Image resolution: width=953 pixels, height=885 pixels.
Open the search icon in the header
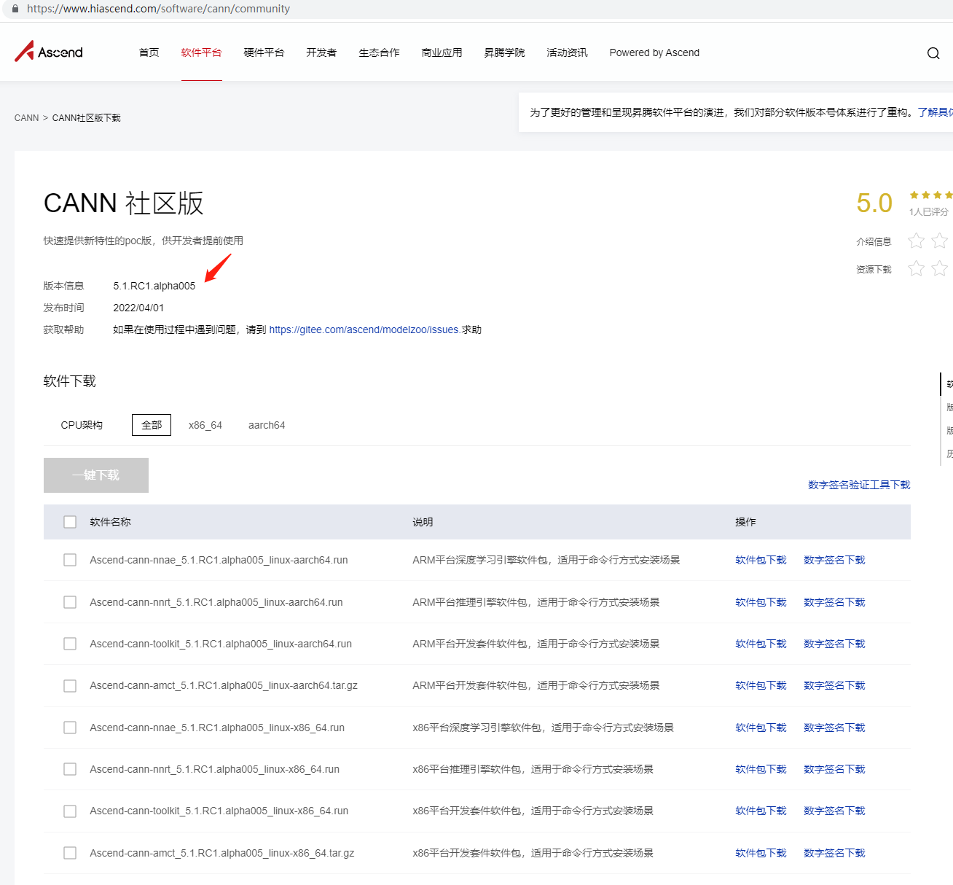[933, 53]
